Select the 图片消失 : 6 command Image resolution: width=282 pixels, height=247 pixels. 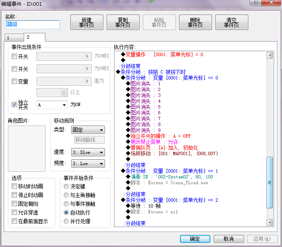coord(143,113)
